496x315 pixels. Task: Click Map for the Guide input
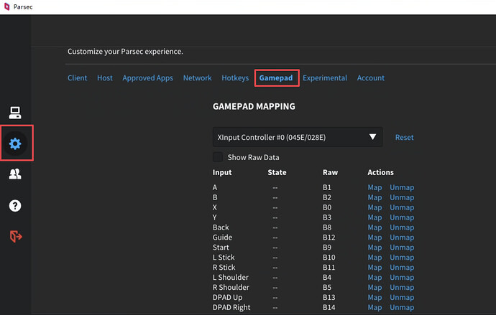coord(375,238)
